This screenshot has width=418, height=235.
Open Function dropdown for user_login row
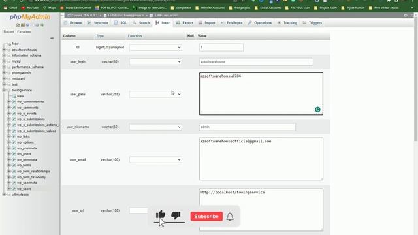pyautogui.click(x=155, y=61)
